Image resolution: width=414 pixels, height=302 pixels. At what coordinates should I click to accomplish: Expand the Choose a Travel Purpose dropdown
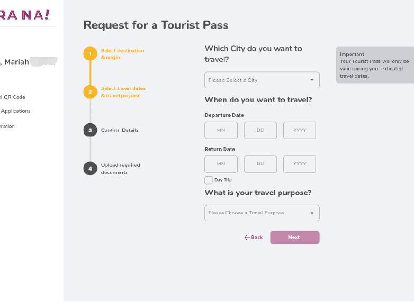[x=262, y=213]
